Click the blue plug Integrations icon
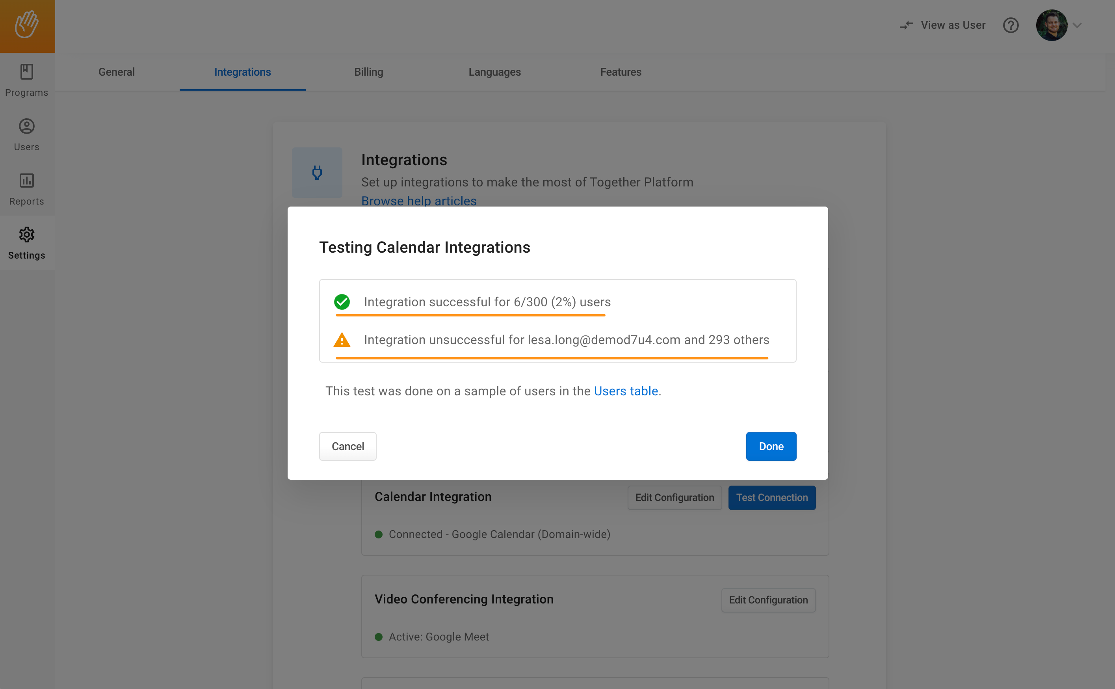The image size is (1115, 689). pyautogui.click(x=317, y=172)
